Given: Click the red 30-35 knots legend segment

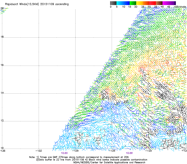Looking at the screenshot, I should [x=153, y=3].
